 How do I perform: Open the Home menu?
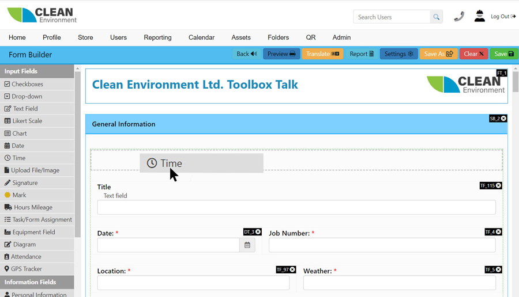[x=17, y=37]
